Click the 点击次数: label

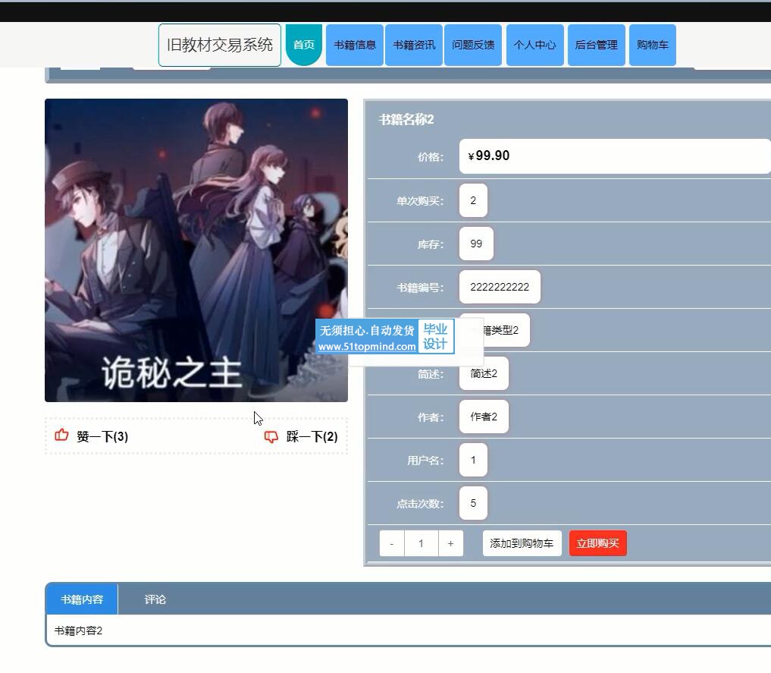pos(421,505)
